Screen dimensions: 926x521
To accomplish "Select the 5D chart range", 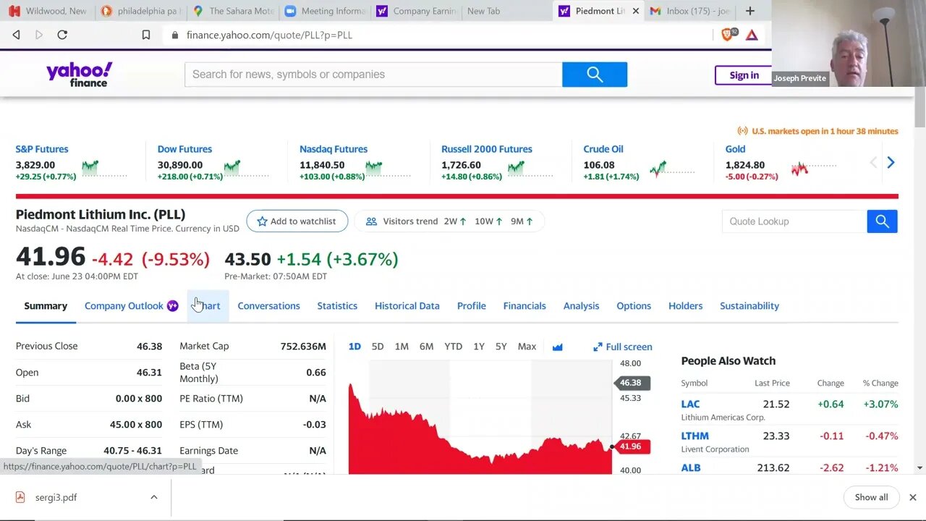I will pos(378,347).
